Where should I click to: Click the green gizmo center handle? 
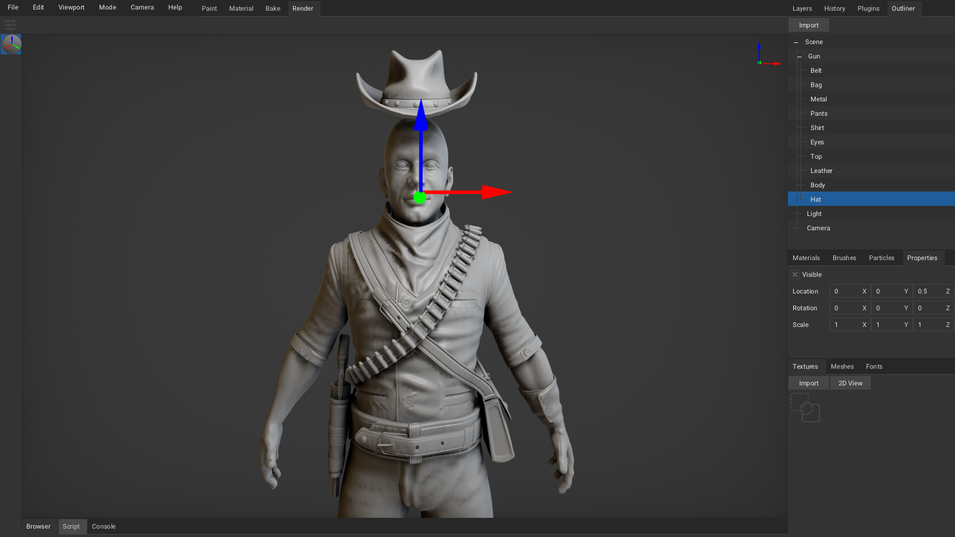(420, 197)
